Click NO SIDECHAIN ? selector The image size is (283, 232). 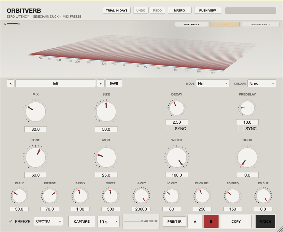coord(261,25)
